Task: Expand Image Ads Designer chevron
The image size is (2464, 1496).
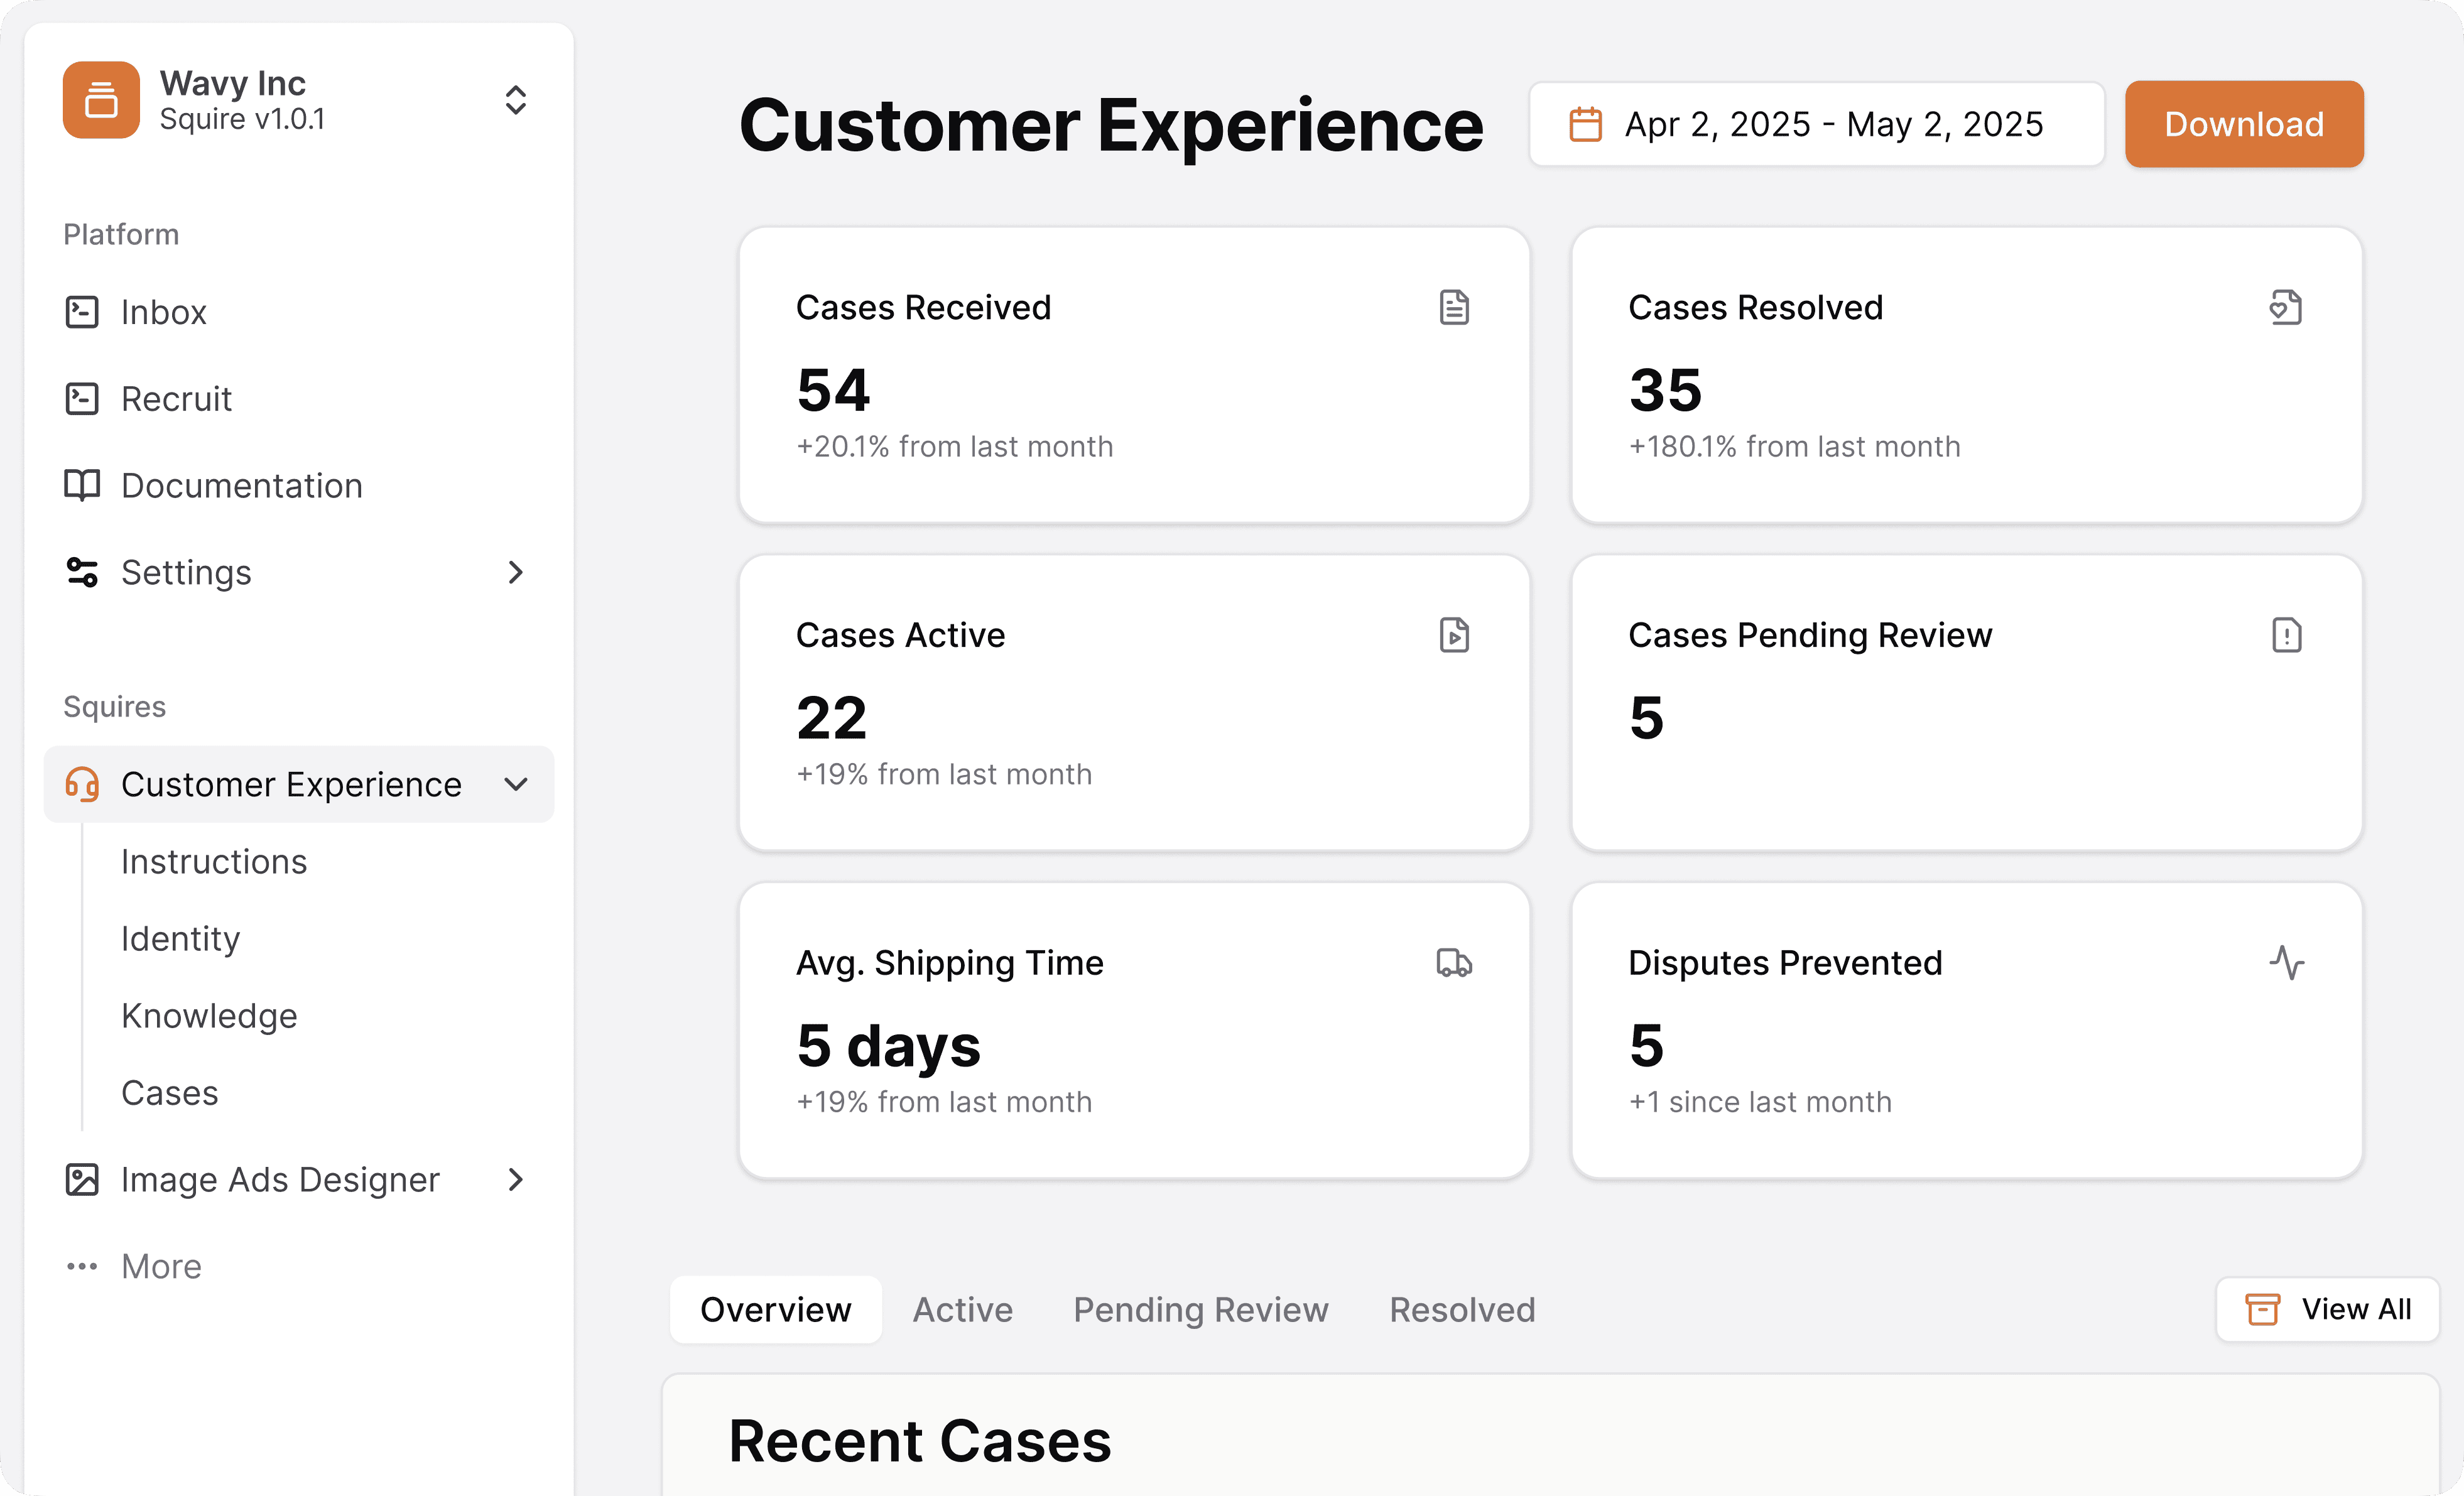Action: click(x=515, y=1180)
